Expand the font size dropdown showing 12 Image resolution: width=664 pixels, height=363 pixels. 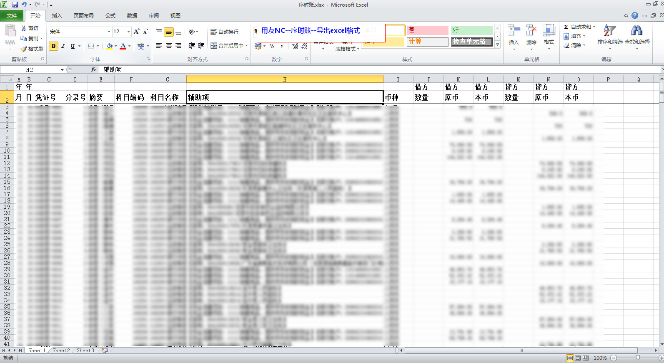(x=128, y=32)
